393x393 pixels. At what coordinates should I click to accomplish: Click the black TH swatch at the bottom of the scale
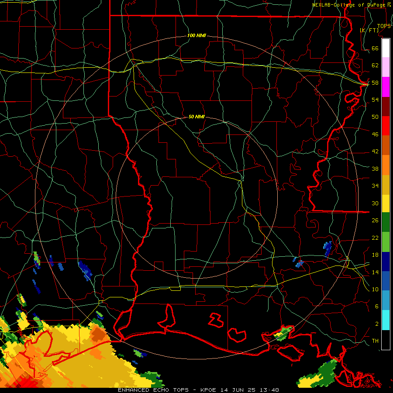tap(386, 340)
